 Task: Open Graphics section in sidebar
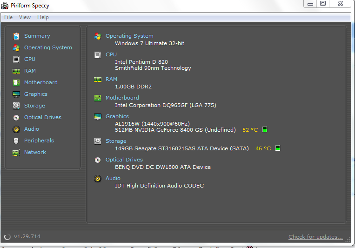tap(36, 94)
